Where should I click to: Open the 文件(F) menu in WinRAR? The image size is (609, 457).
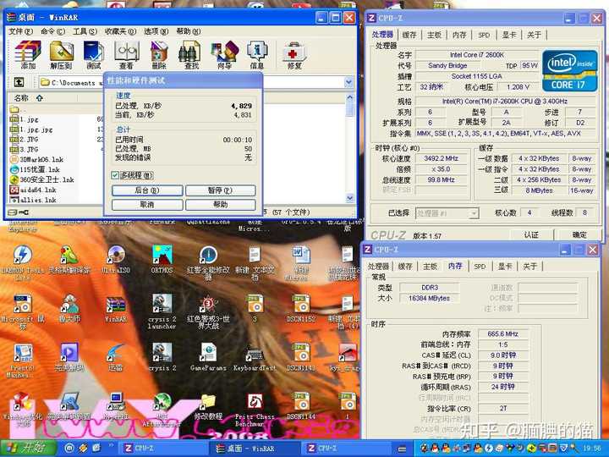point(21,31)
